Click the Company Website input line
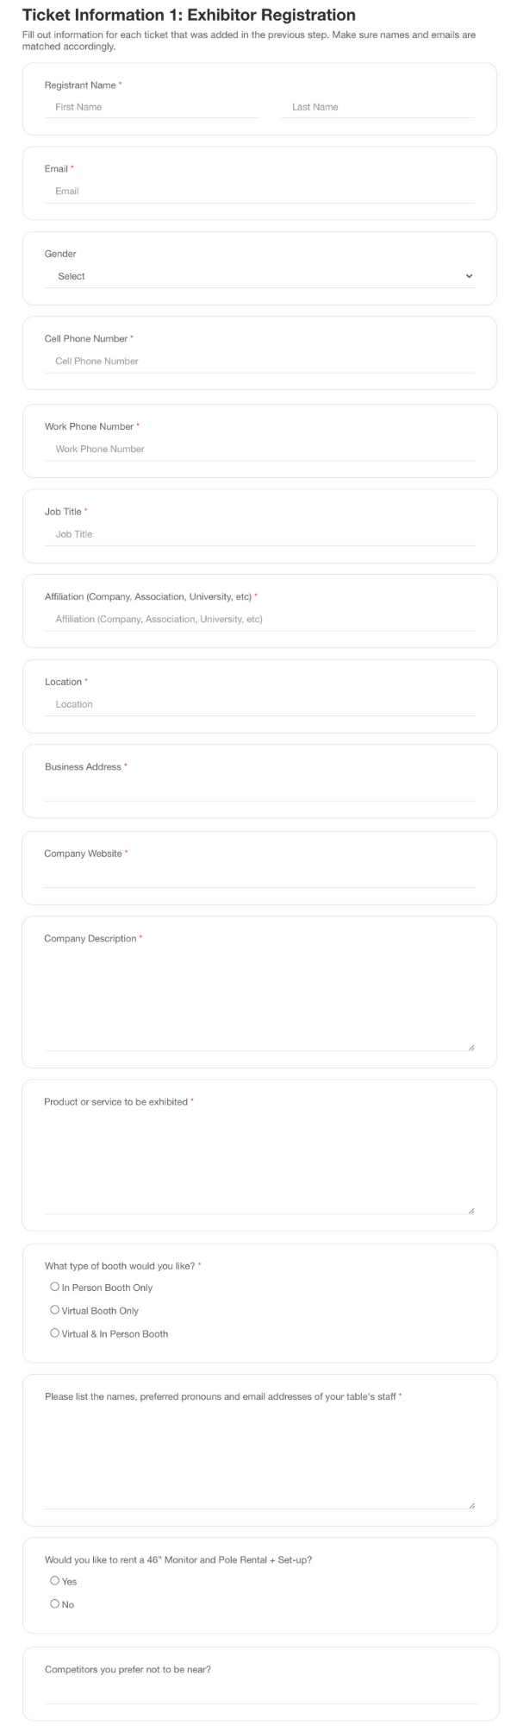The height and width of the screenshot is (1726, 517). tap(259, 876)
